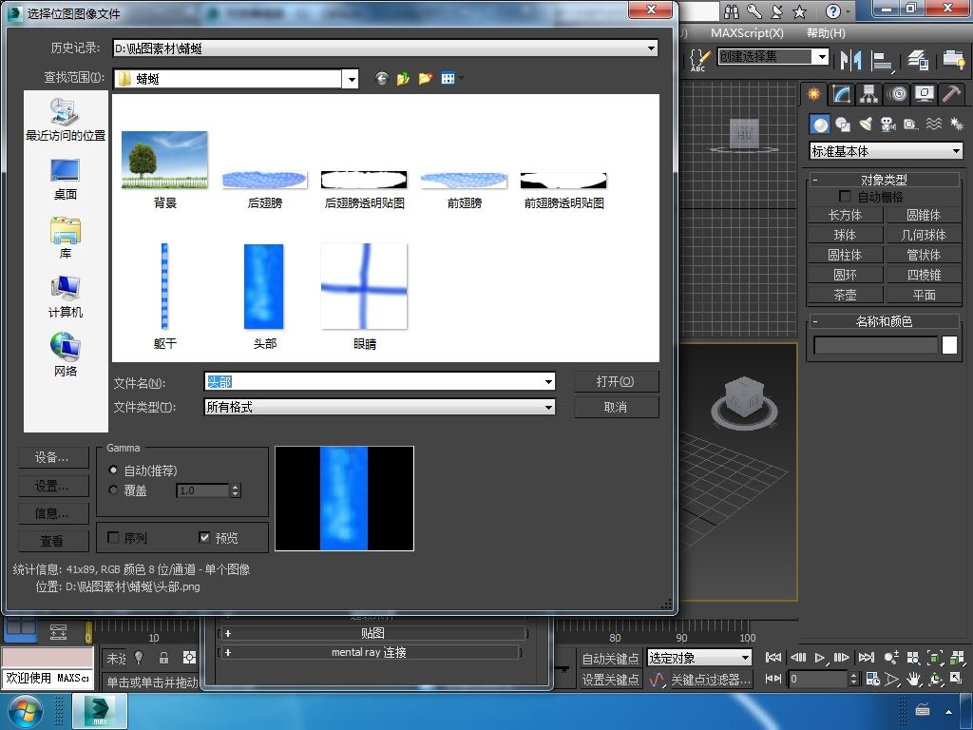Go up one folder level icon

(x=403, y=78)
